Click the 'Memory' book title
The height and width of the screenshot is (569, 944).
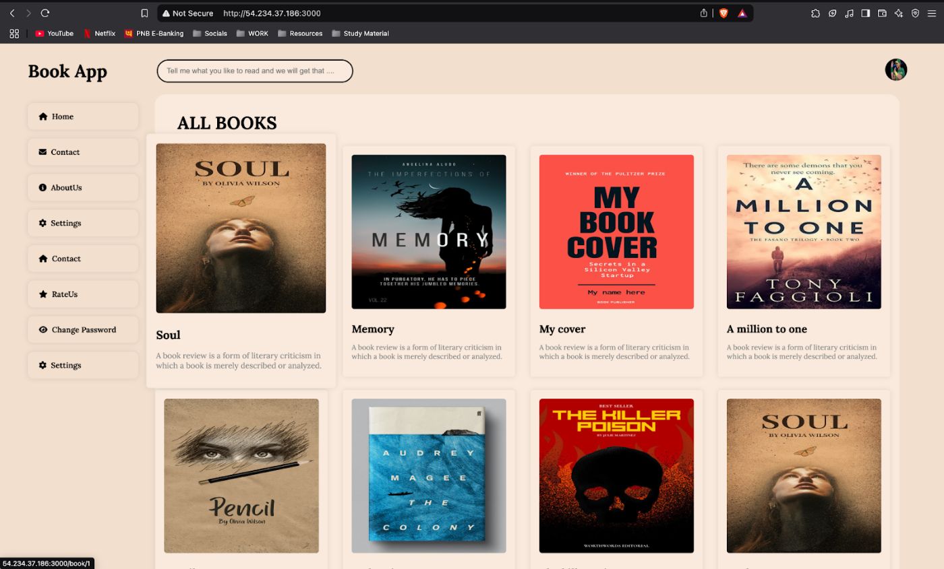tap(373, 329)
